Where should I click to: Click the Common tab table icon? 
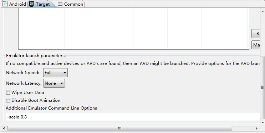(60, 4)
